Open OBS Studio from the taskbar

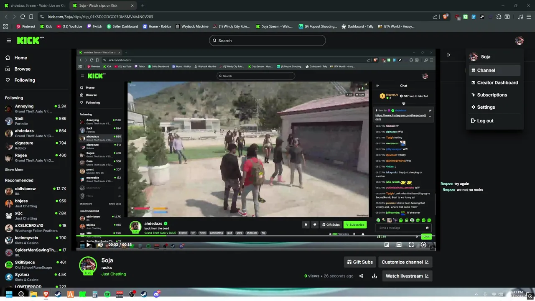coord(132,294)
